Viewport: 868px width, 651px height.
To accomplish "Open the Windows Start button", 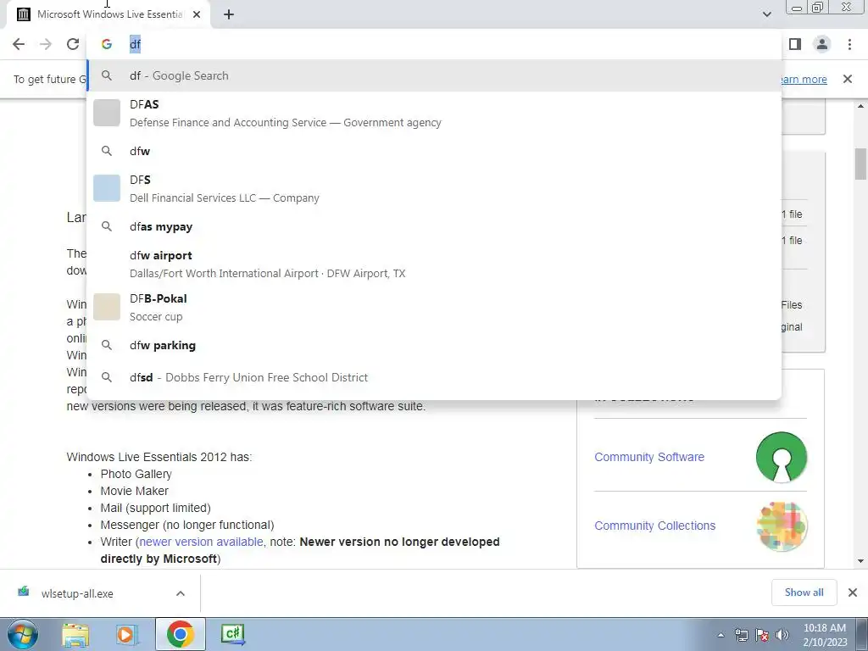I will coord(22,634).
